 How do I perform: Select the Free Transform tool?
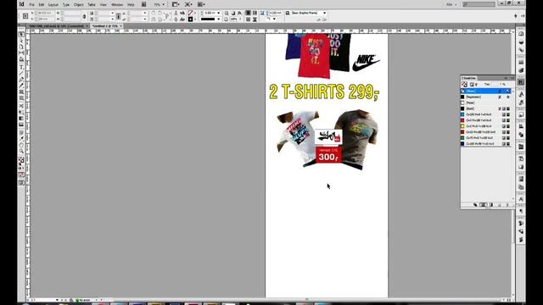point(21,112)
